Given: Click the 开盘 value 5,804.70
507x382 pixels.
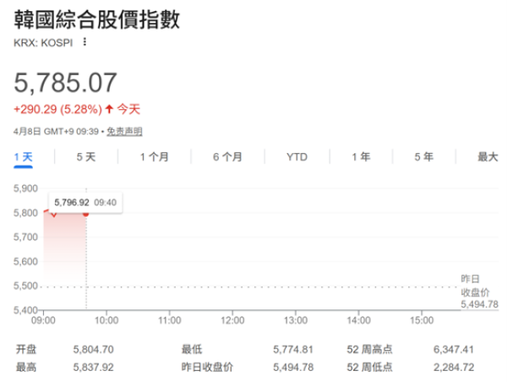Looking at the screenshot, I should pyautogui.click(x=93, y=348).
